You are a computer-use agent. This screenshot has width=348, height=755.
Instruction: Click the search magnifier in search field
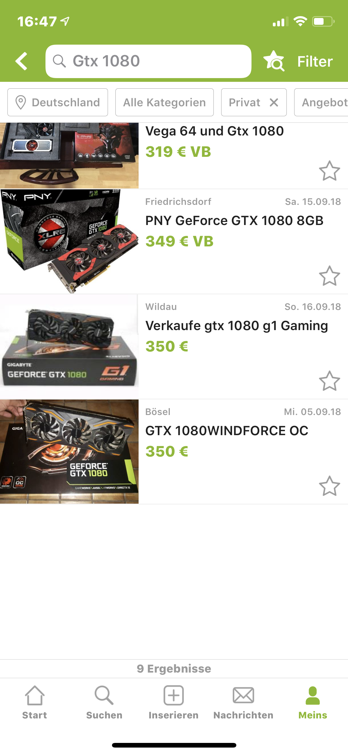coord(59,61)
